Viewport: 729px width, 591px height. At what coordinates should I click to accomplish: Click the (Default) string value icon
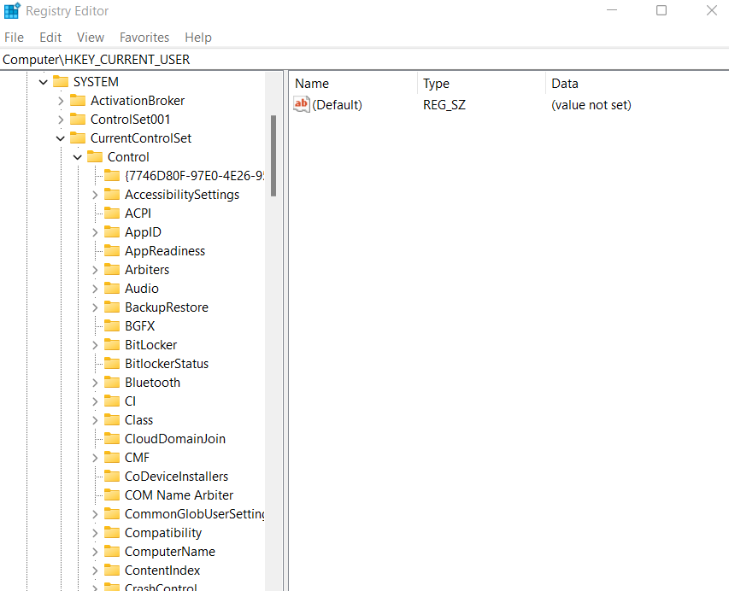pos(302,104)
